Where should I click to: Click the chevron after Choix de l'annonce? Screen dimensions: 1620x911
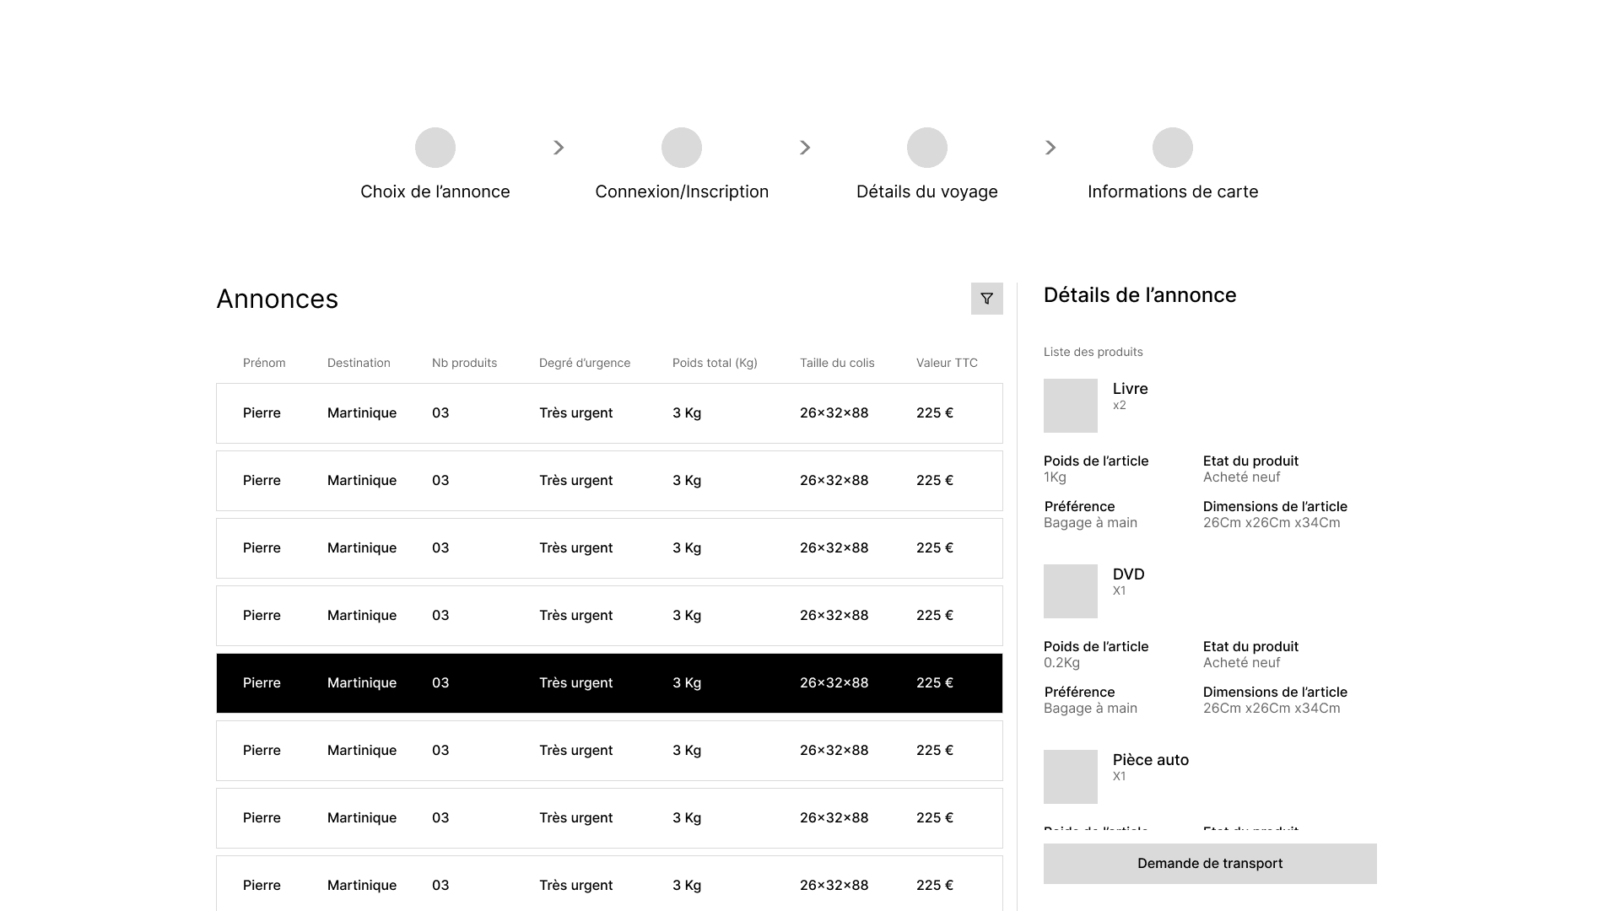[559, 147]
